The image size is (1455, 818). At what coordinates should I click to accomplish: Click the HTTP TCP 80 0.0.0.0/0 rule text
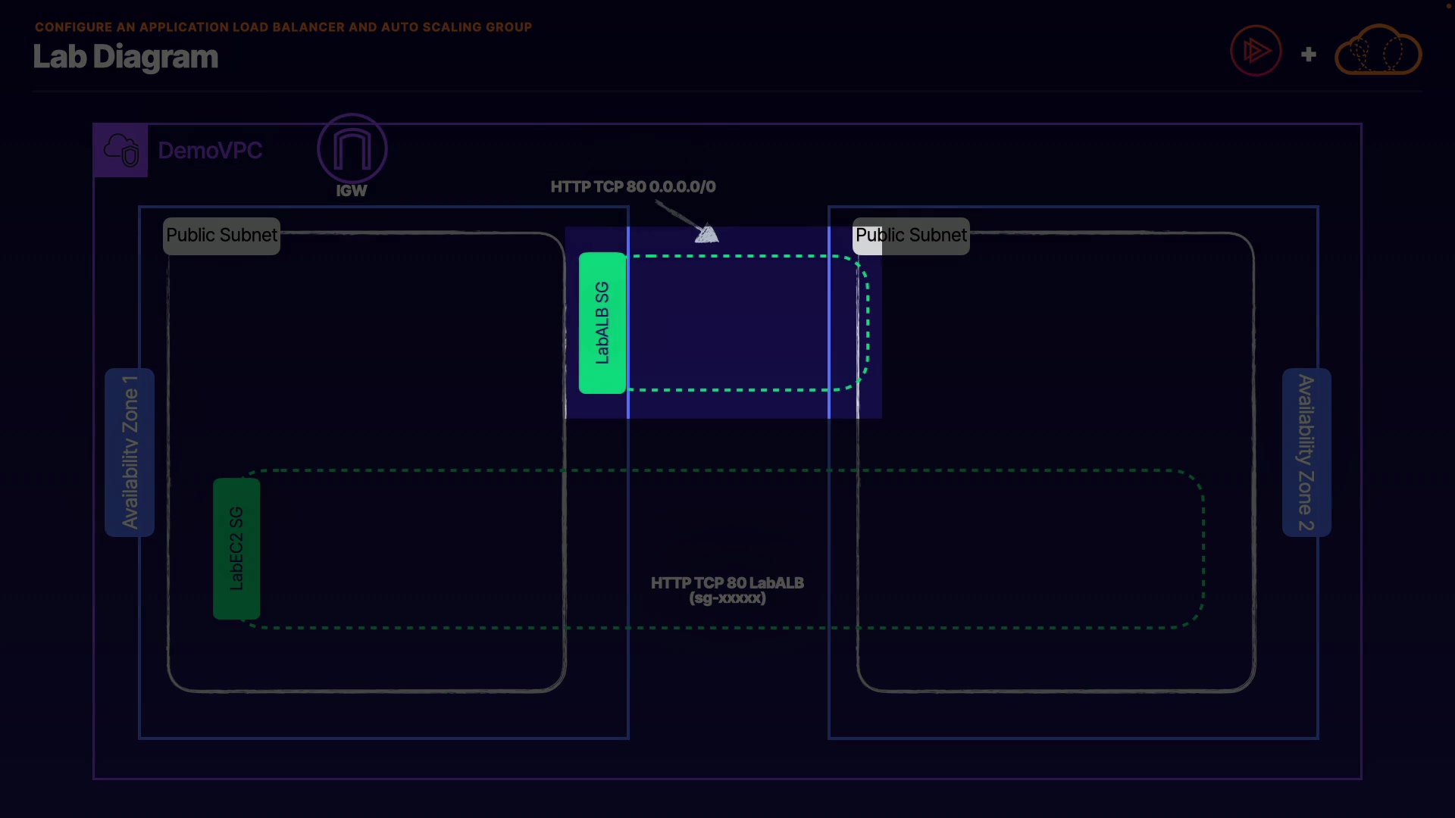(x=633, y=187)
